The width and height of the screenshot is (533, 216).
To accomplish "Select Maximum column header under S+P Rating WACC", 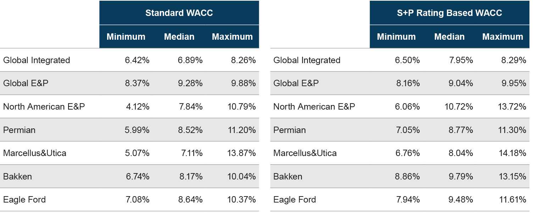I will click(x=503, y=37).
